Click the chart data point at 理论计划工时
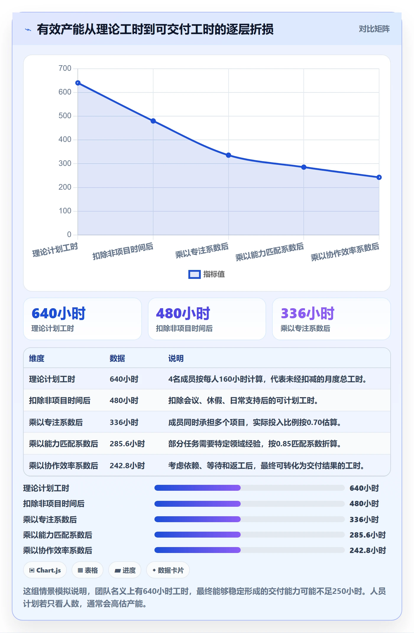The width and height of the screenshot is (414, 633). (x=78, y=83)
